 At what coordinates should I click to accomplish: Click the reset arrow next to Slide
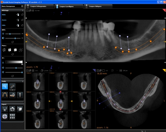22,15
